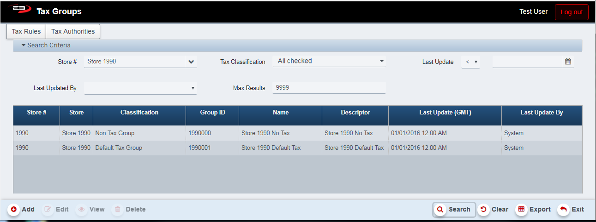Click the Max Results input field
Image resolution: width=596 pixels, height=222 pixels.
(x=329, y=87)
